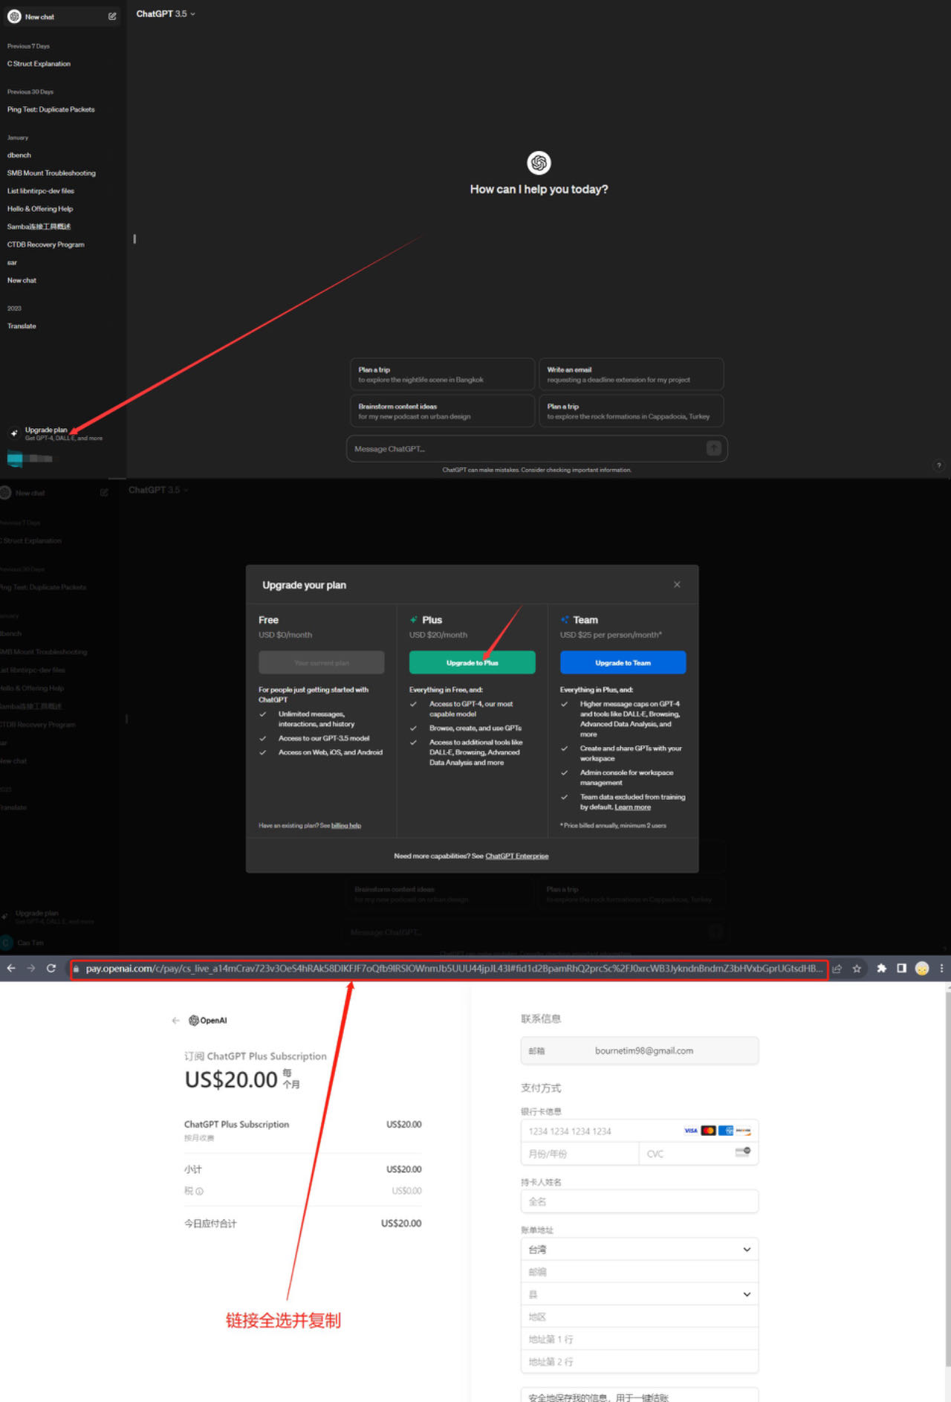951x1402 pixels.
Task: Expand the ChatGPT 3.5 model dropdown
Action: (x=166, y=13)
